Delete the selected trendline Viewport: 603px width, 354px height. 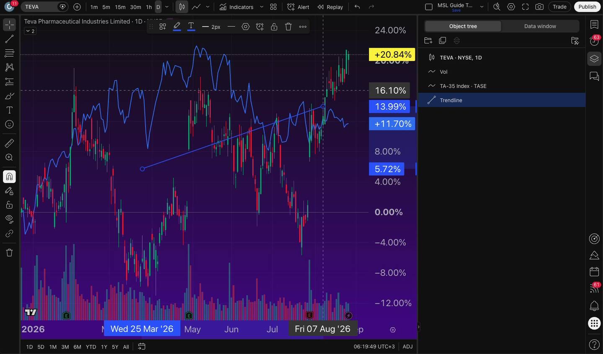click(x=288, y=27)
